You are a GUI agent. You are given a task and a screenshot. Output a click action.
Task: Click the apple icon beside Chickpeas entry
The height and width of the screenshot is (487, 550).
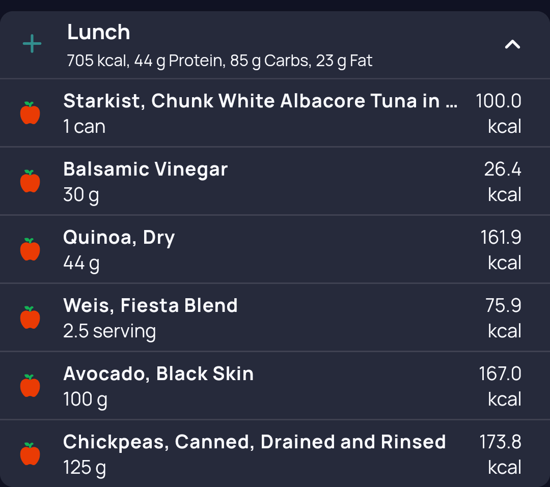click(30, 454)
